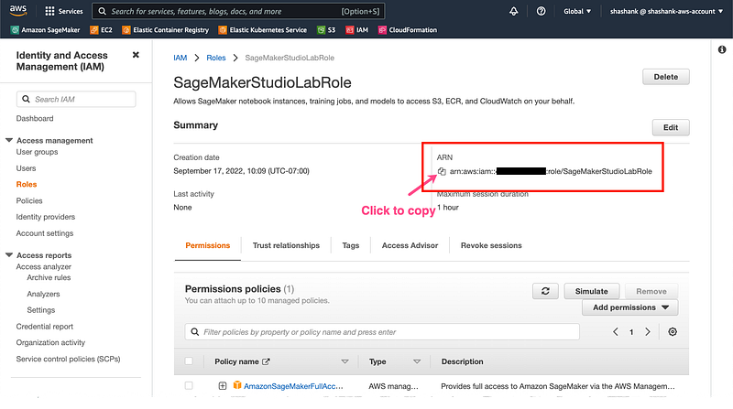This screenshot has width=733, height=409.
Task: Switch to the Trust relationships tab
Action: tap(287, 245)
